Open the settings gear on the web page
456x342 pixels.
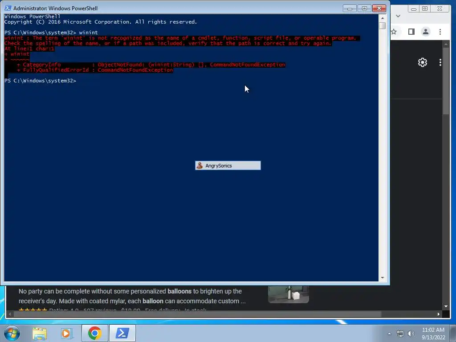click(x=423, y=62)
